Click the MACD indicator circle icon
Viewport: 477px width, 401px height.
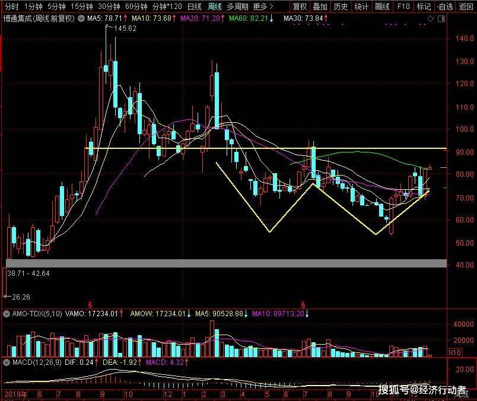coord(7,362)
